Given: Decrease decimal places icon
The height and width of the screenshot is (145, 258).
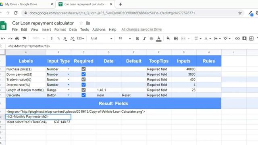Looking at the screenshot, I should pos(65,39).
